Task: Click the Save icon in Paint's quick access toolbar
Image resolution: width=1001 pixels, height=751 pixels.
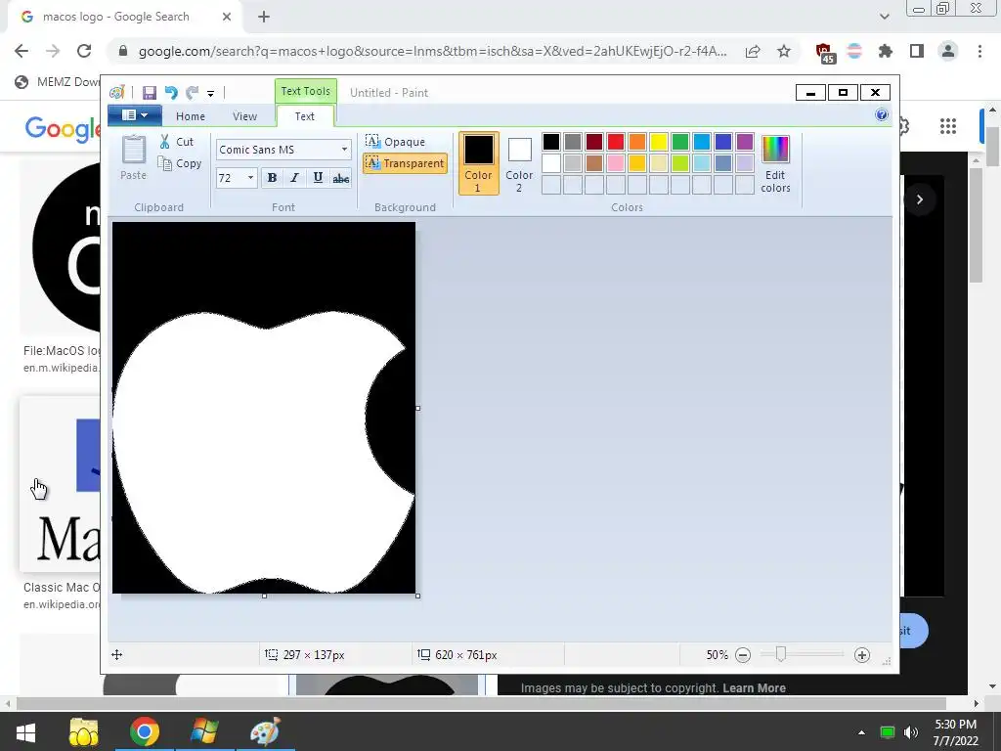Action: 150,93
